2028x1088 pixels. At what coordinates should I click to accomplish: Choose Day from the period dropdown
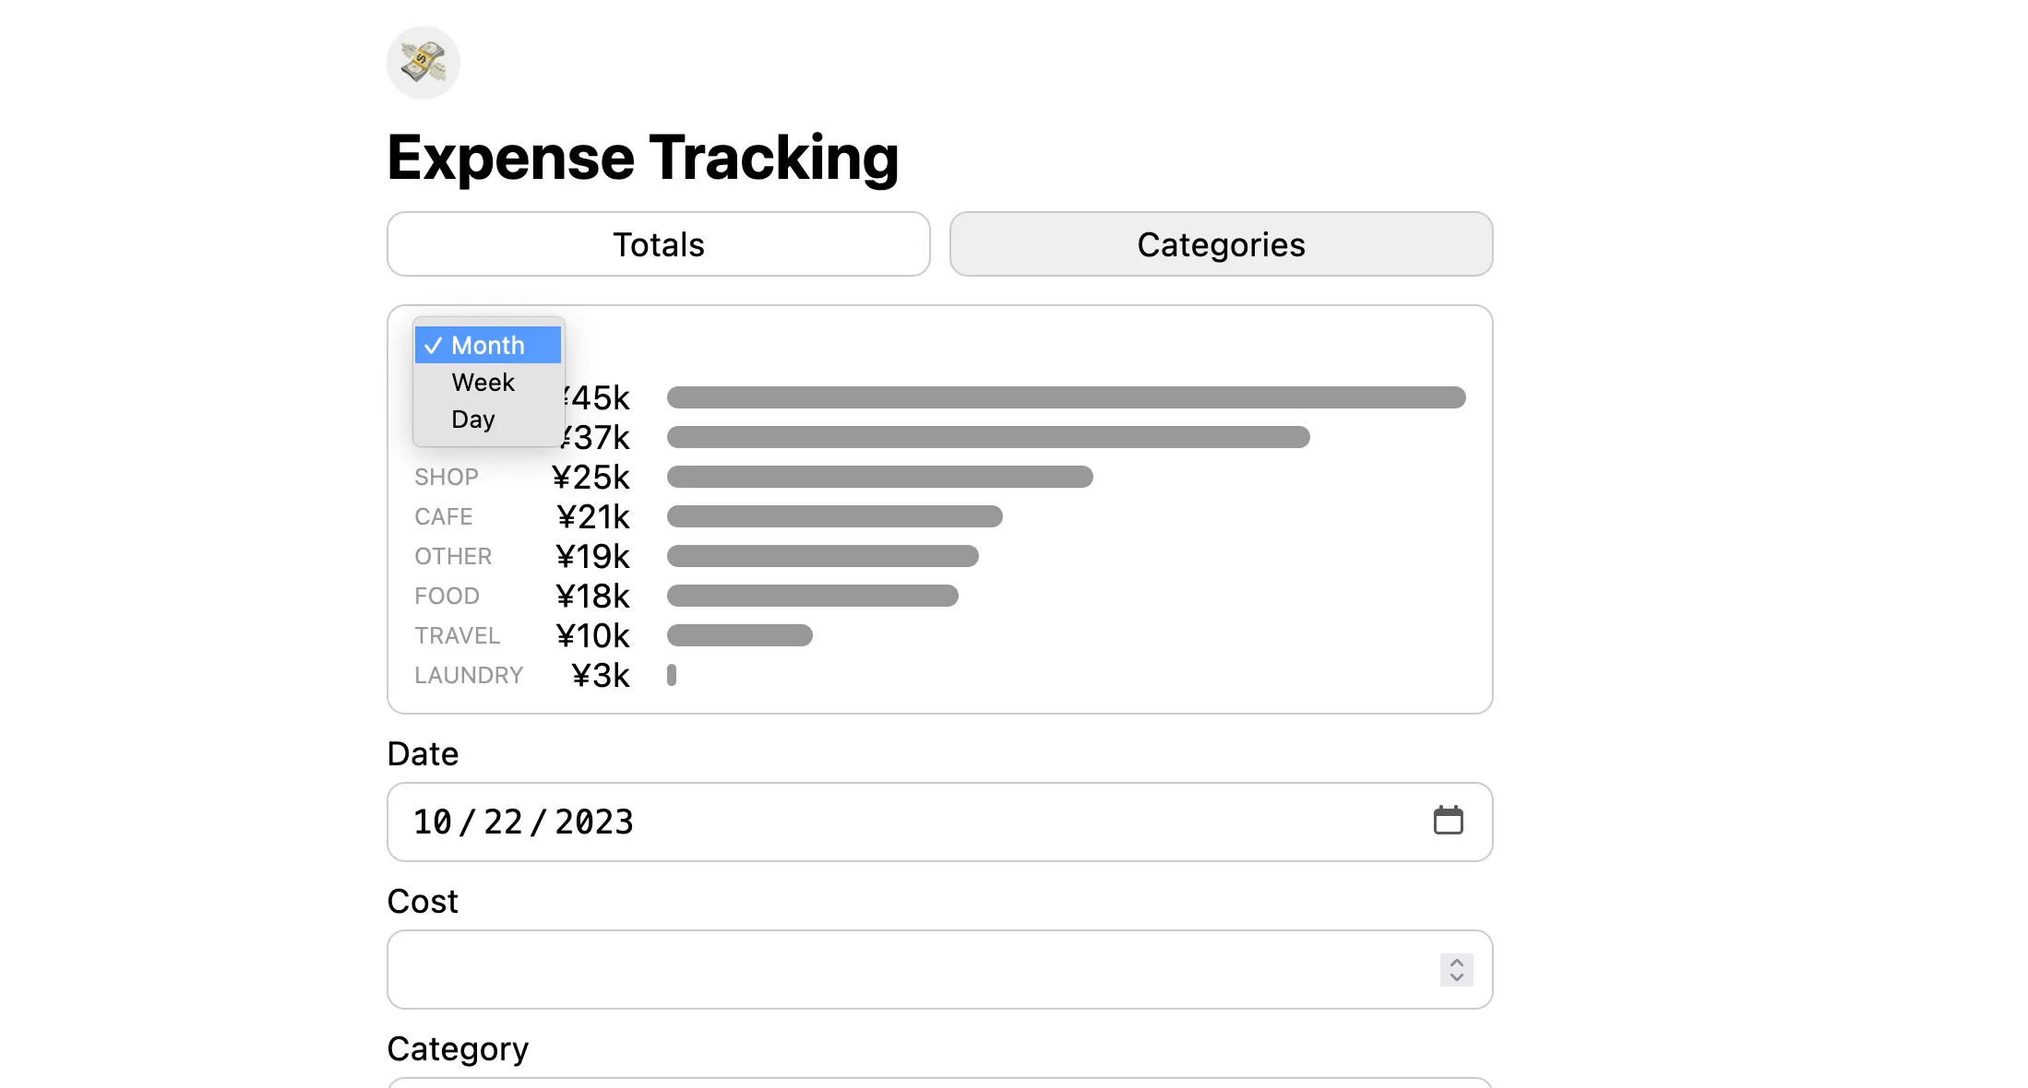[x=473, y=420]
